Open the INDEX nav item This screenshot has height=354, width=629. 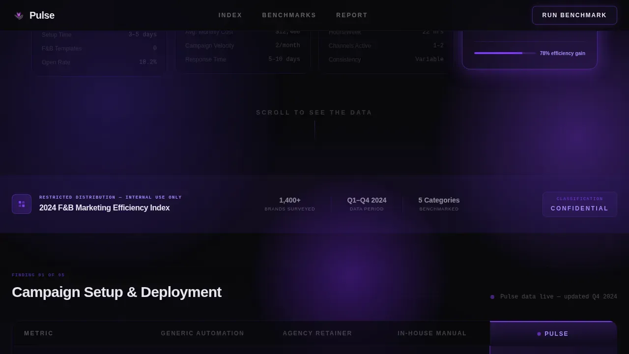click(230, 15)
